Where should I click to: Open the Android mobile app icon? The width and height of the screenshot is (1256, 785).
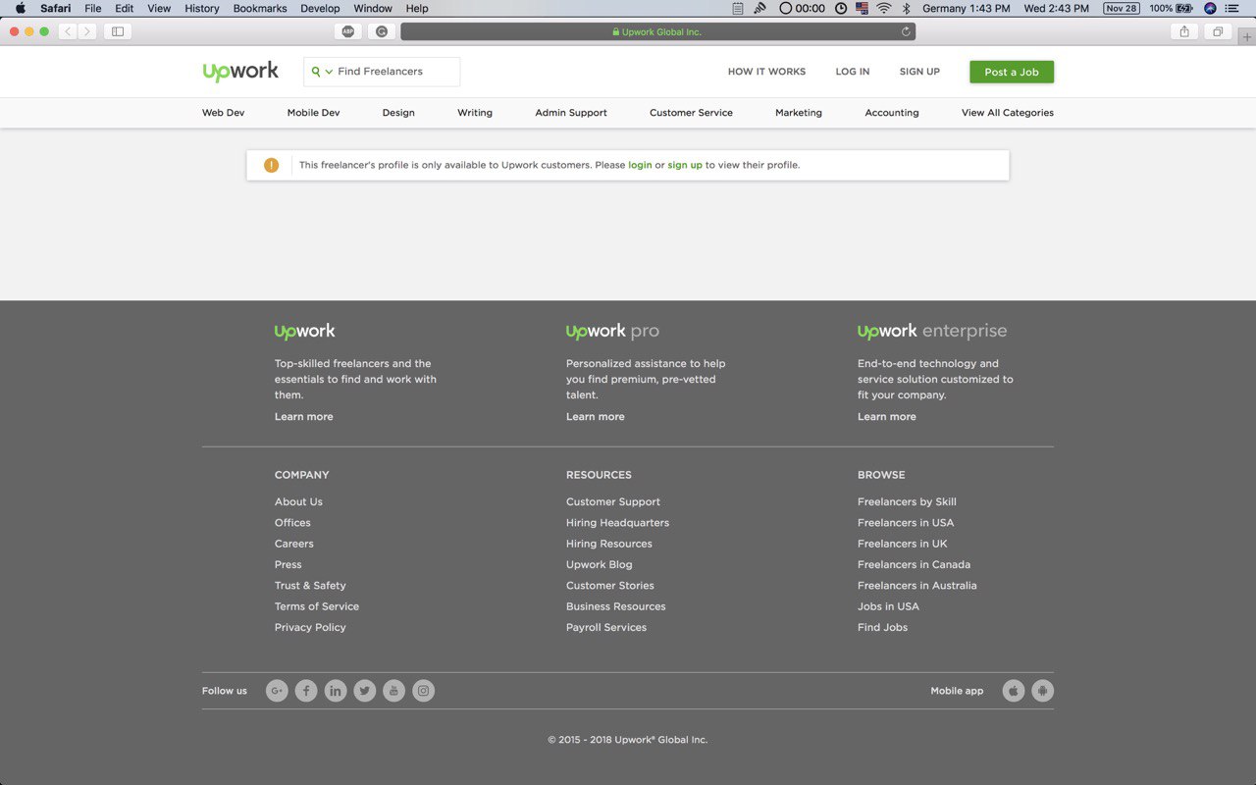click(1042, 691)
